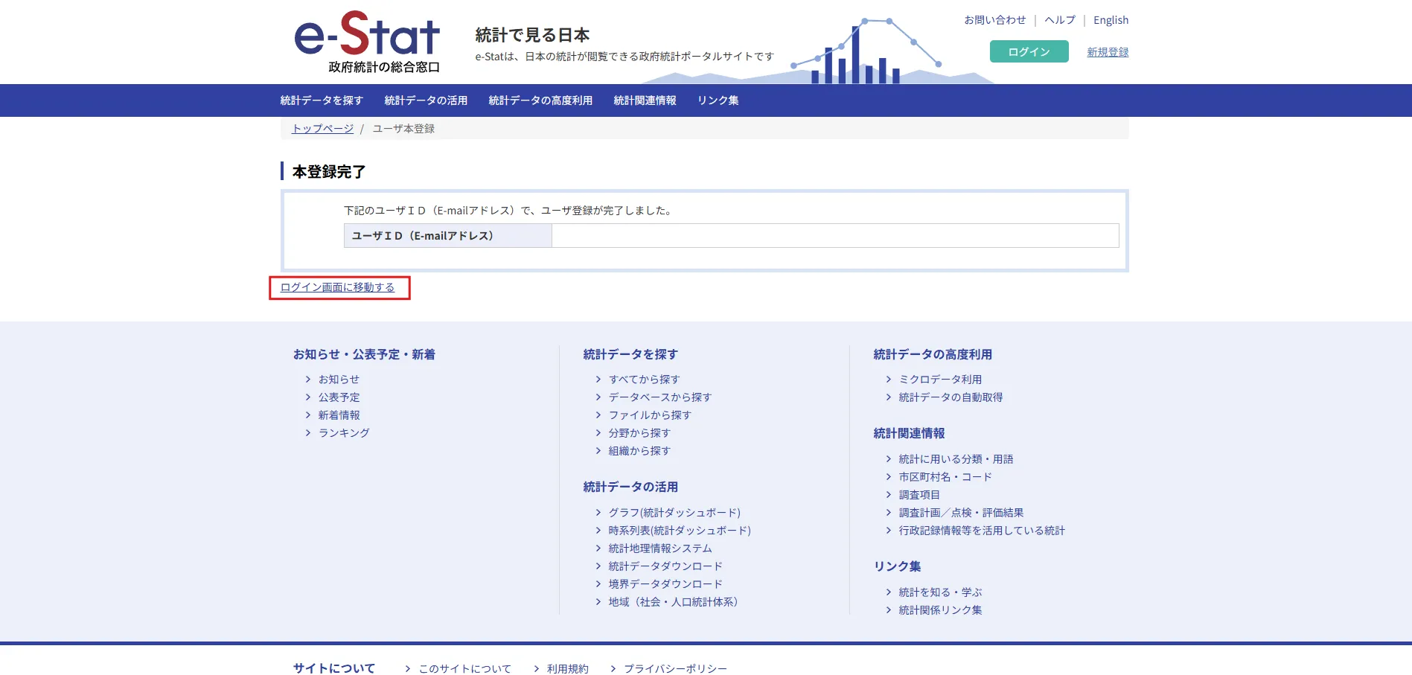Open 統計データの活用 menu
Screen dimensions: 1412x675
pos(426,100)
